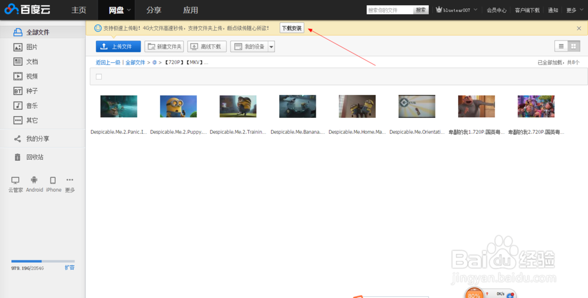This screenshot has height=298, width=588.
Task: Toggle the select-all checkbox
Action: pyautogui.click(x=99, y=77)
